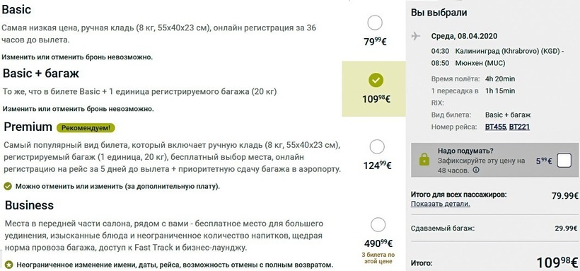Click the info icon after 48 часов
Screen dimensions: 580x271
(476, 171)
